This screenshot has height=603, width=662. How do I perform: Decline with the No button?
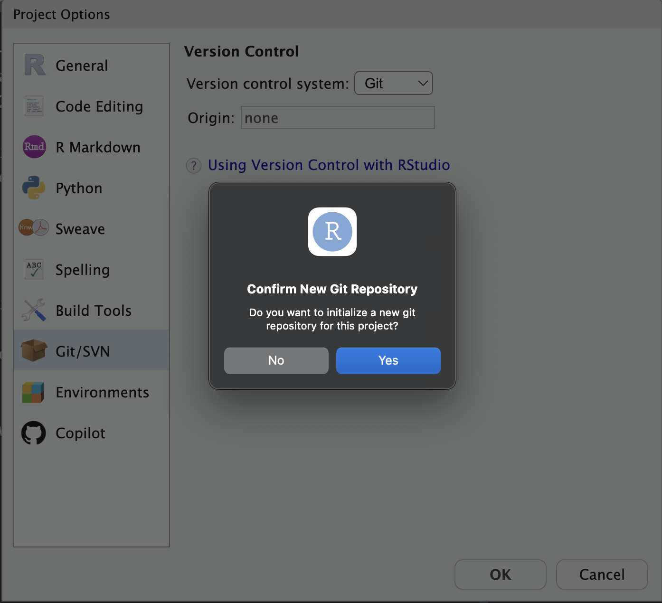276,360
